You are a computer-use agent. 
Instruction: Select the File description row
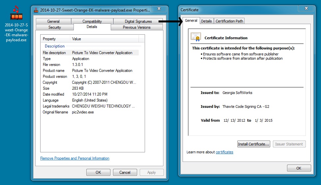tap(90, 53)
